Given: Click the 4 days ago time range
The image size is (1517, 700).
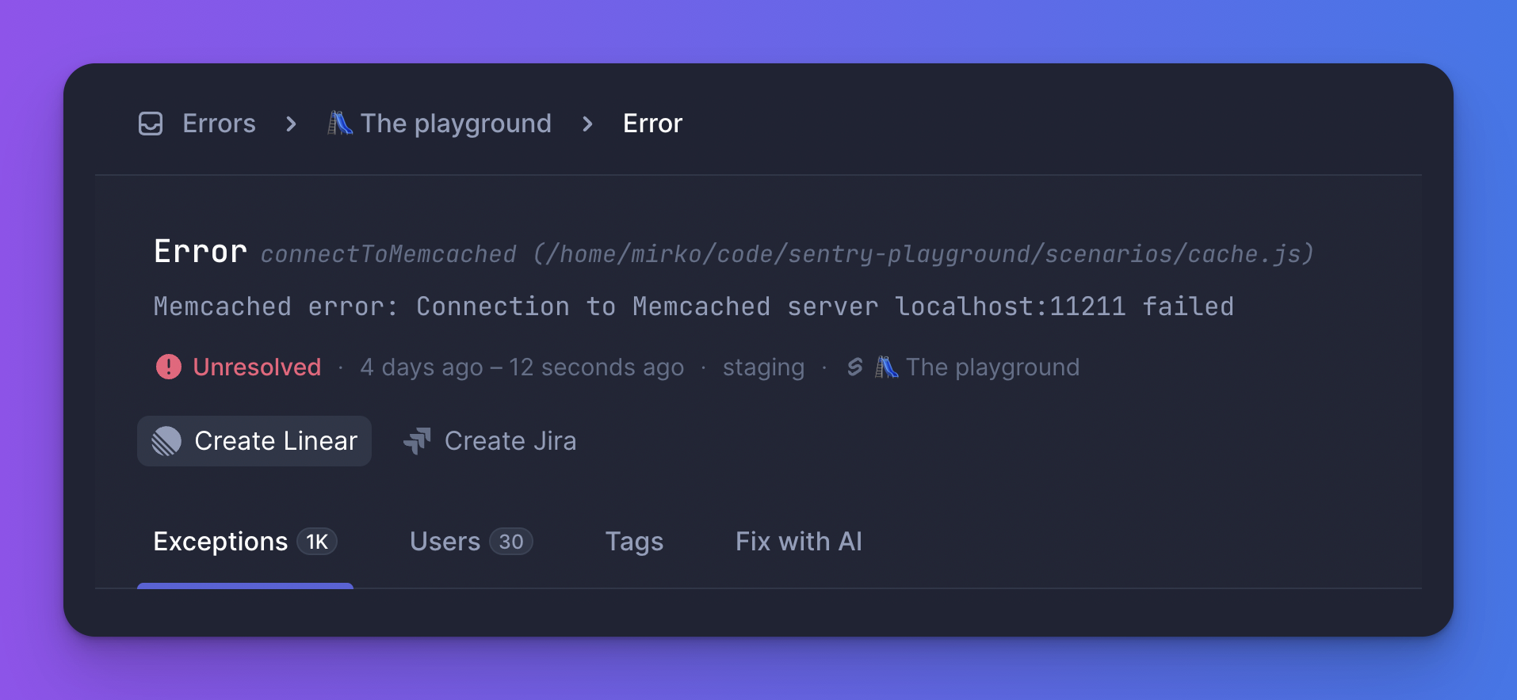Looking at the screenshot, I should pos(522,367).
